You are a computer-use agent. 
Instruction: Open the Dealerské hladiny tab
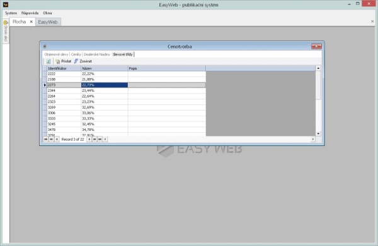click(96, 54)
